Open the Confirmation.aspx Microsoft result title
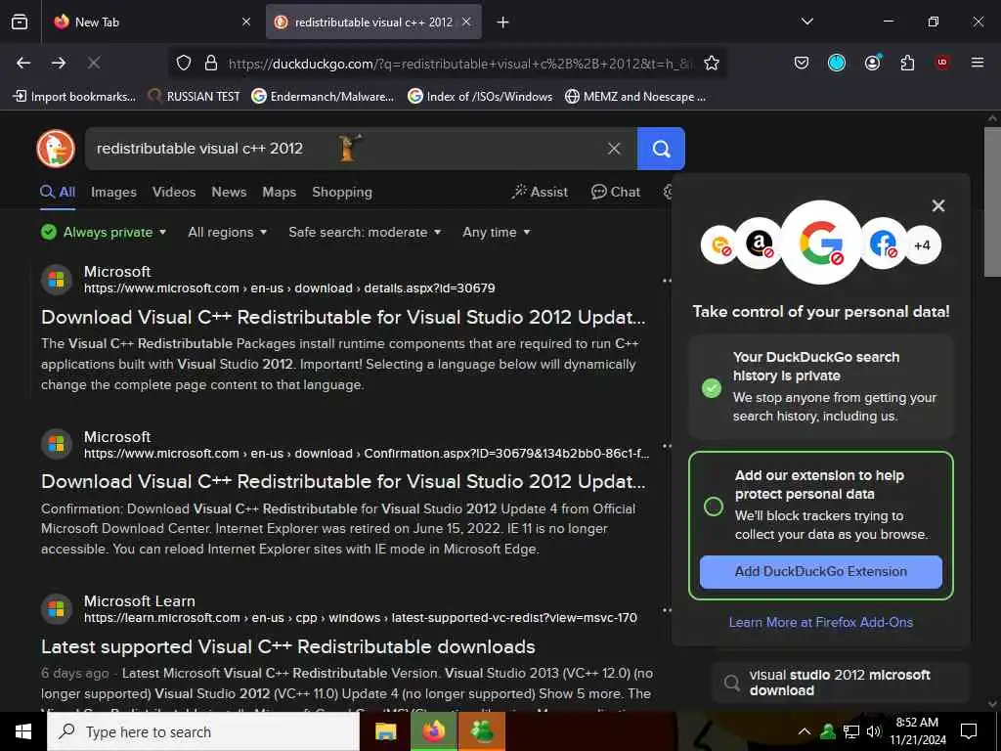Image resolution: width=1001 pixels, height=751 pixels. (x=343, y=481)
